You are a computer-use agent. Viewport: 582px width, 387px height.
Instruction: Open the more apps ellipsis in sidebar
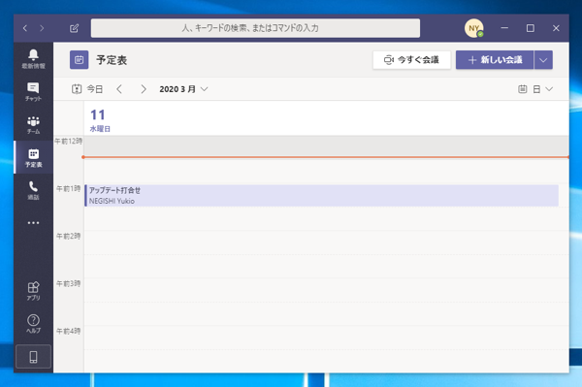[33, 223]
